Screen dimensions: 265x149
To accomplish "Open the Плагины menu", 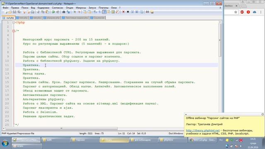I will click(x=104, y=8).
